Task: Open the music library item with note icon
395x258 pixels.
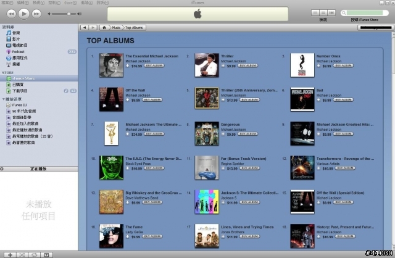Action: coord(13,33)
